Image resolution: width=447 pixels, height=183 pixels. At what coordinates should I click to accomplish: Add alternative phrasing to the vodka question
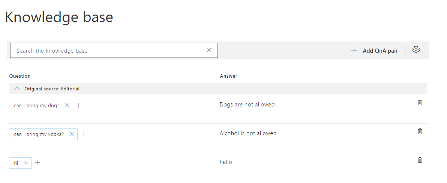pyautogui.click(x=83, y=134)
